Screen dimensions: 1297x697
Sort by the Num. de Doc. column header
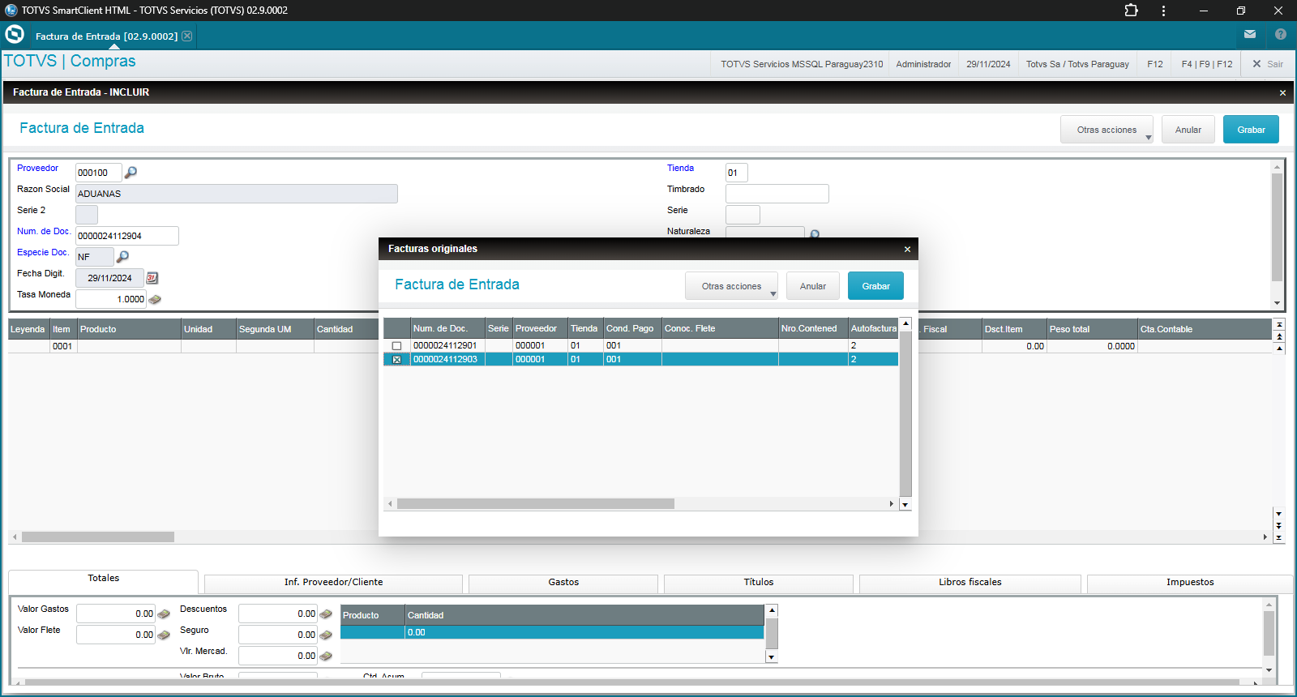coord(447,328)
